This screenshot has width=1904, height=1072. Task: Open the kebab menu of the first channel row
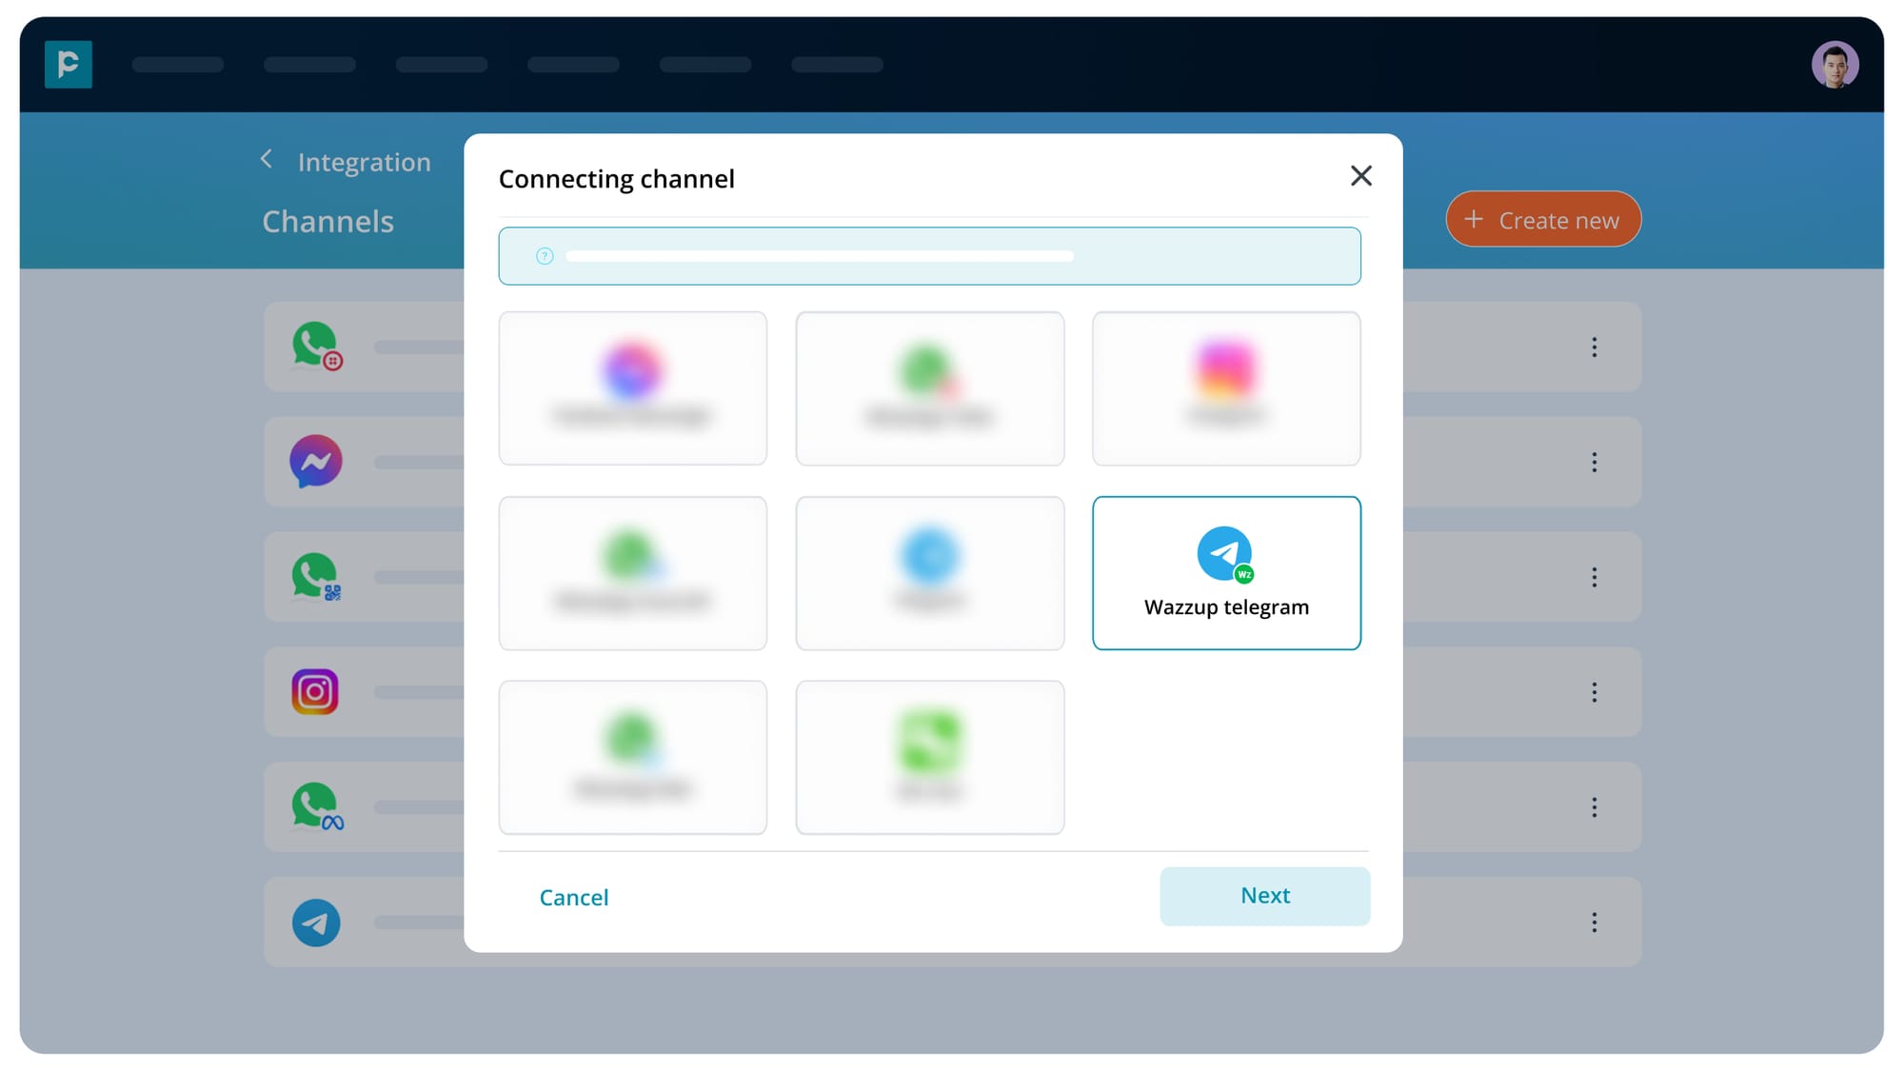1595,347
